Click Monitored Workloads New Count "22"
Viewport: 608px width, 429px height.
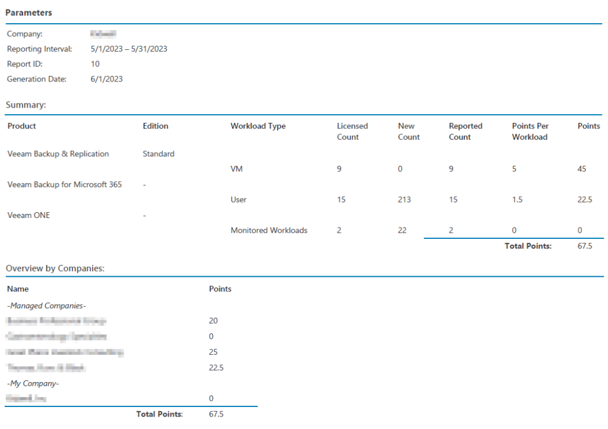tap(402, 231)
